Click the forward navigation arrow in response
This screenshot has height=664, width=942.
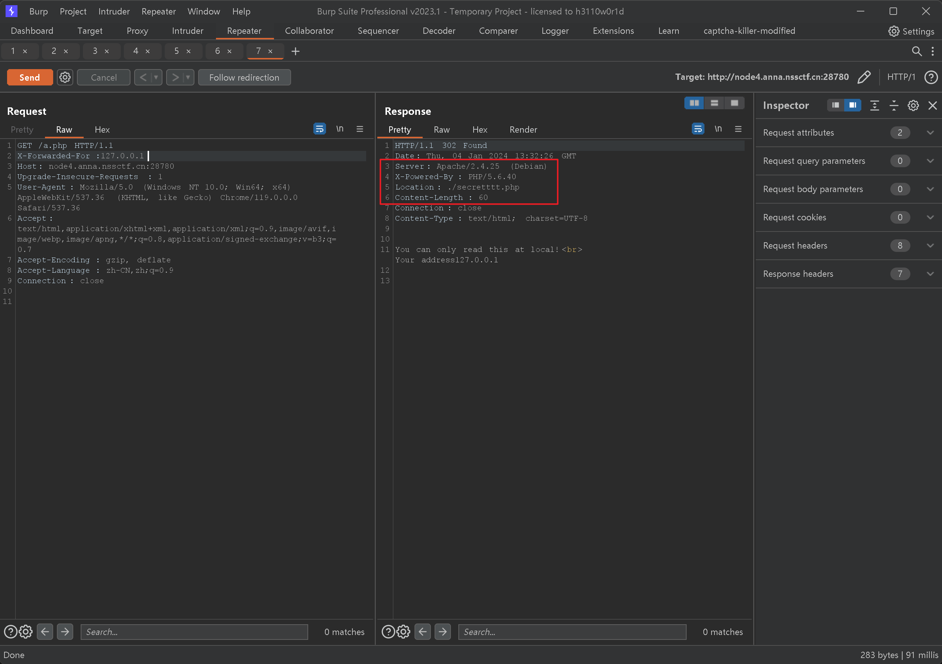[444, 632]
